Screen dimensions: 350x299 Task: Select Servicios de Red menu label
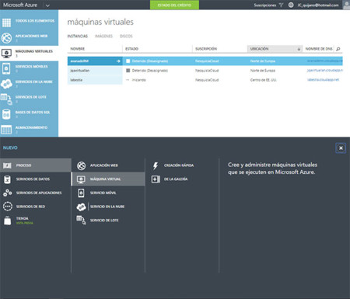(x=30, y=207)
